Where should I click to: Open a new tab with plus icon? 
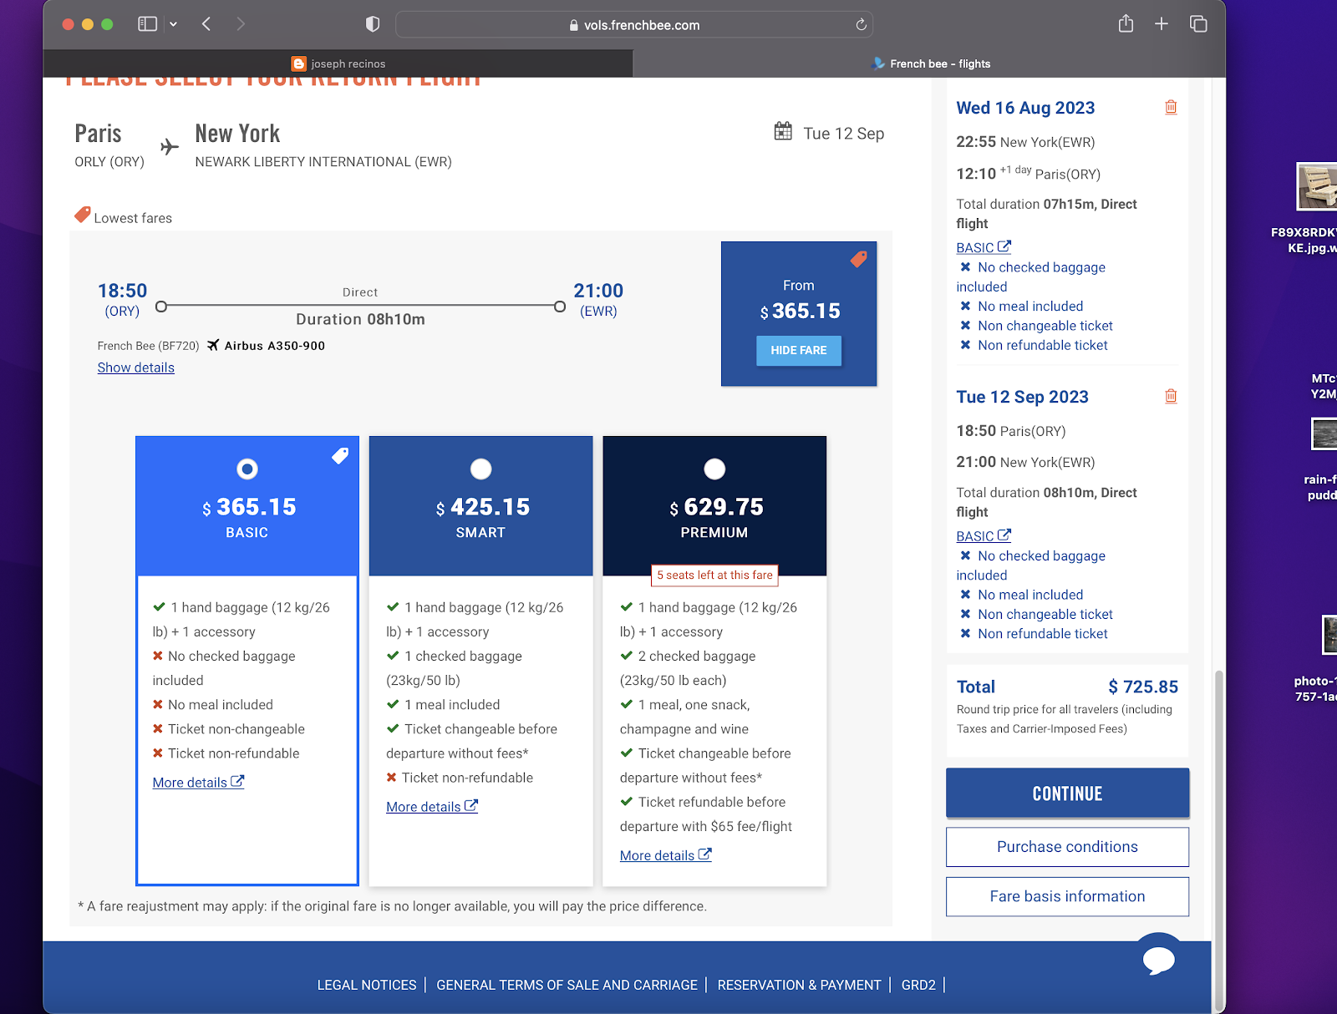pos(1162,24)
